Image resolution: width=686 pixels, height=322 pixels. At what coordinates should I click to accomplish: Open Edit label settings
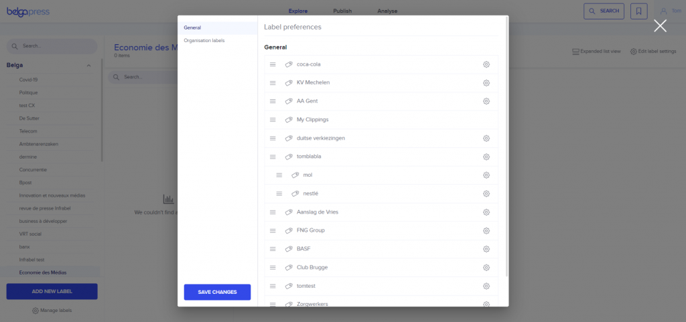coord(653,51)
